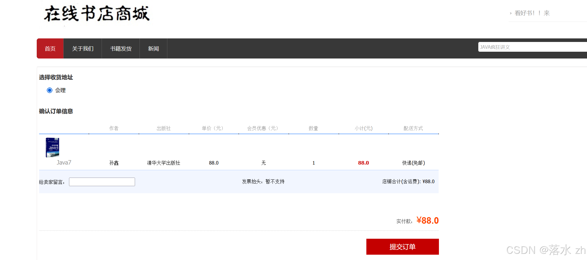The height and width of the screenshot is (260, 587).
Task: Click the publisher 清华大学出版社 cell
Action: click(164, 163)
